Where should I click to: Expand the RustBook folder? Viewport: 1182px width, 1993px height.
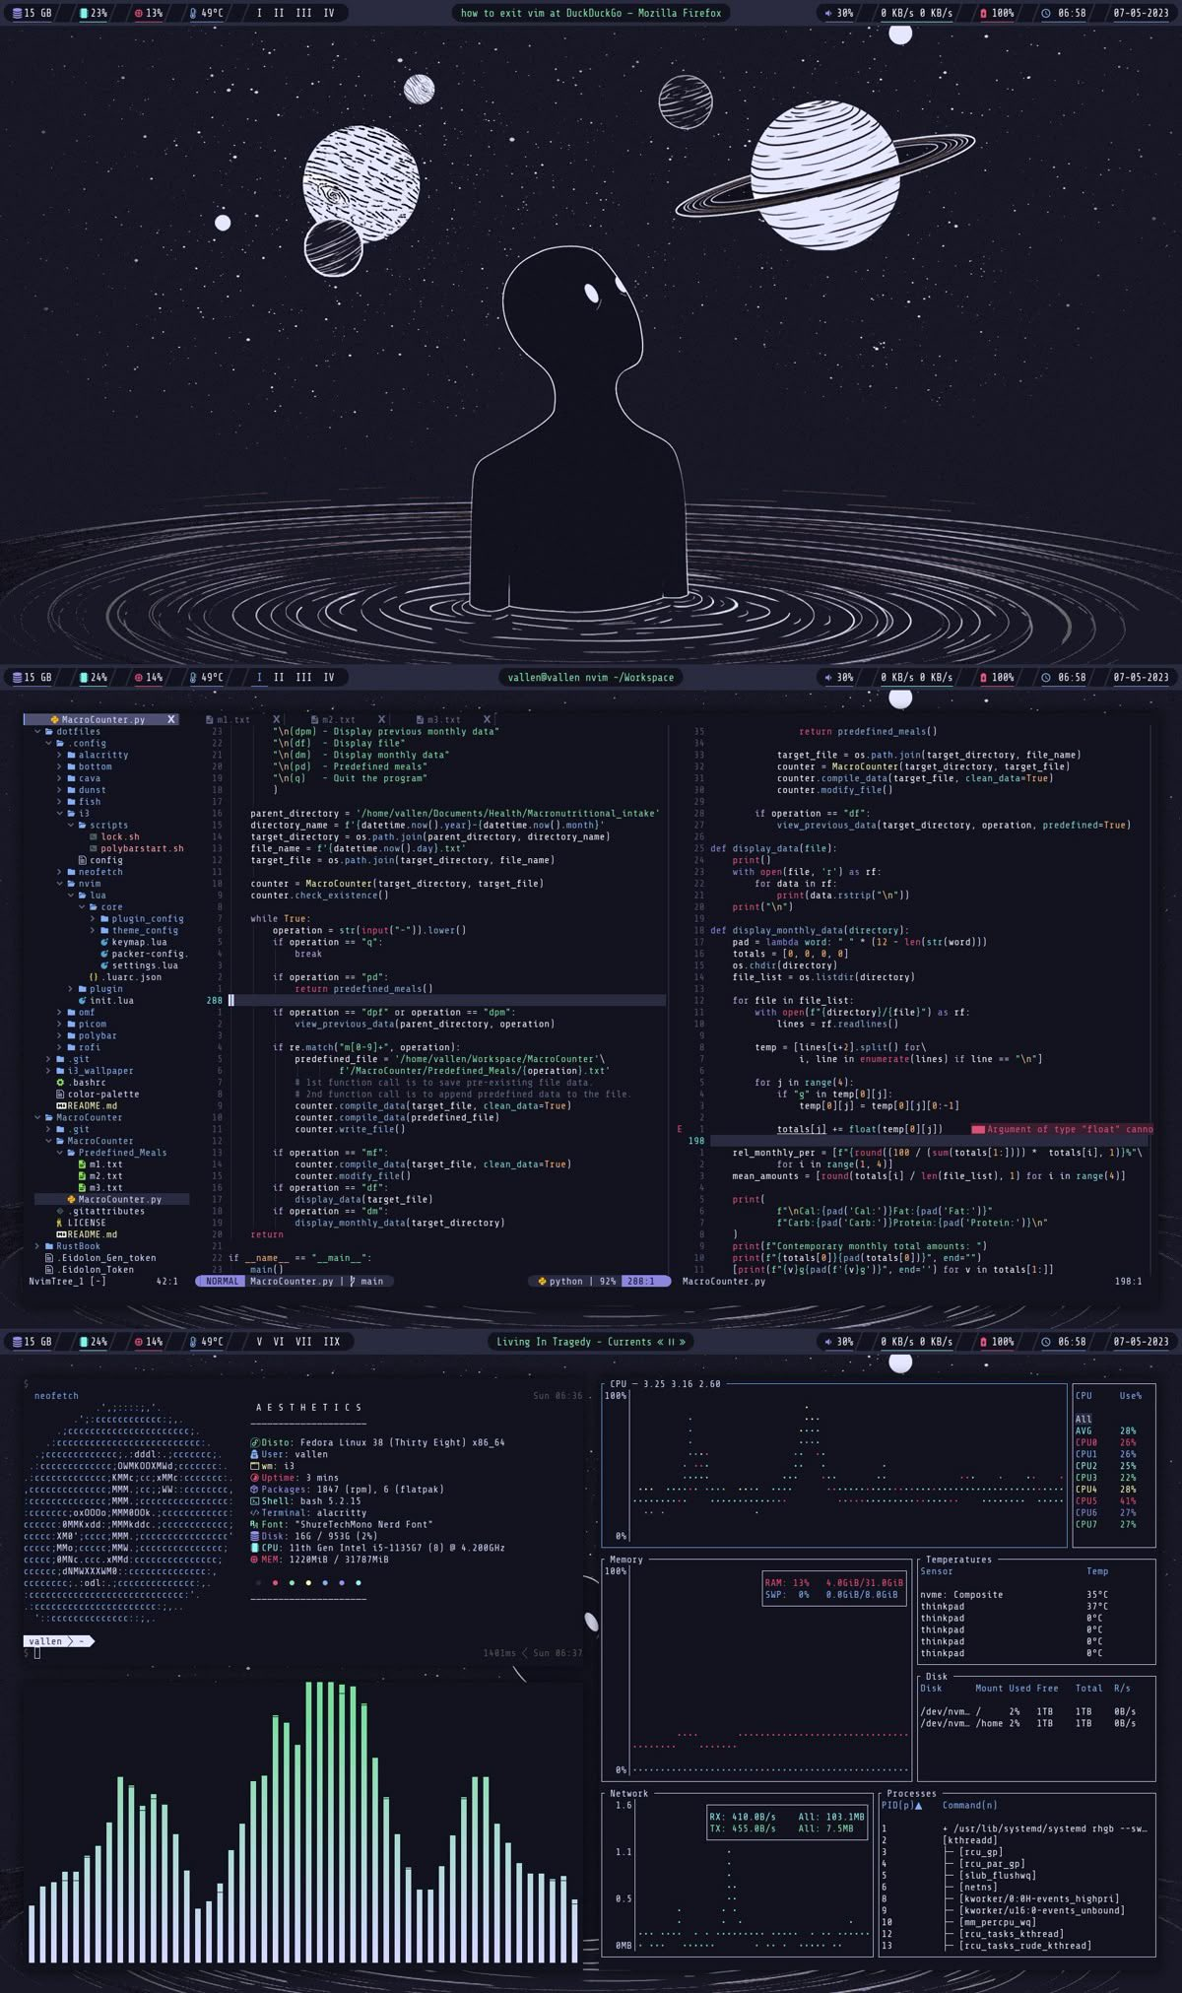click(37, 1246)
